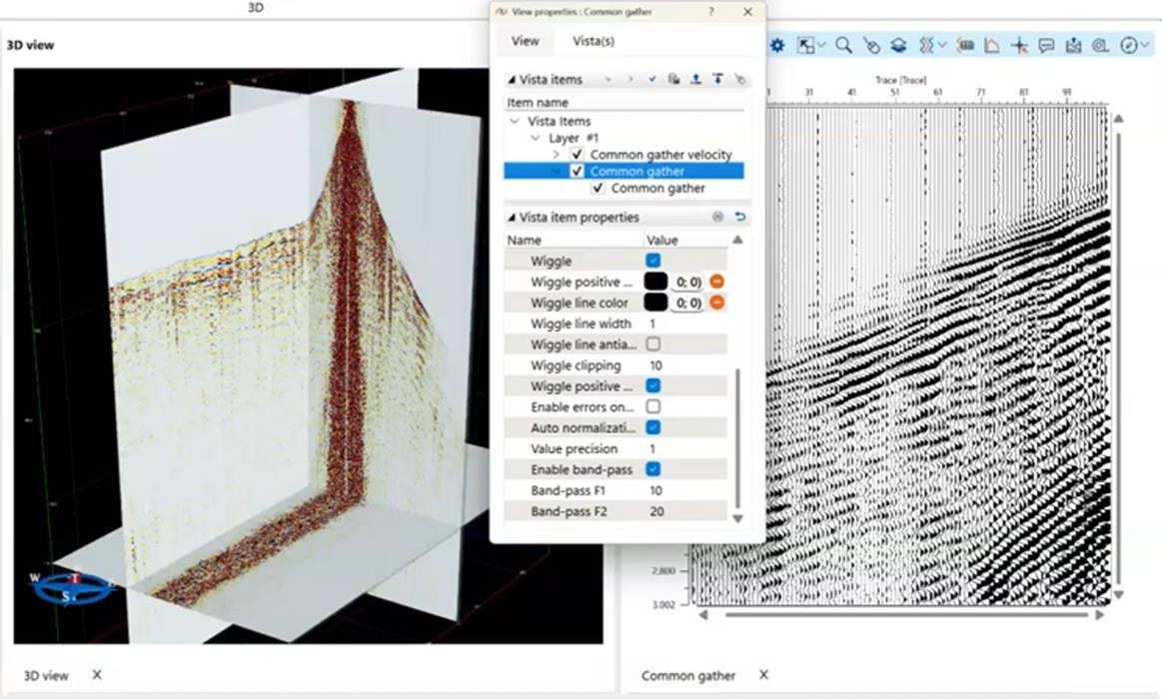Click orange remove button on Wiggle positive color row
1162x699 pixels.
(x=716, y=282)
